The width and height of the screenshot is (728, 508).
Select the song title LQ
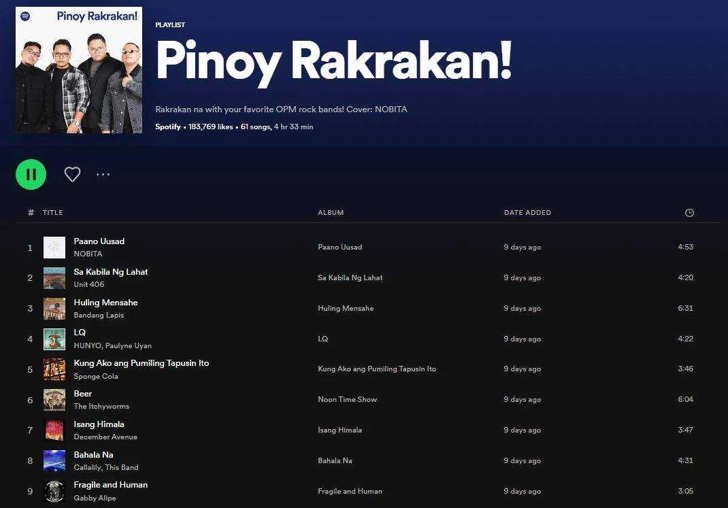(80, 333)
